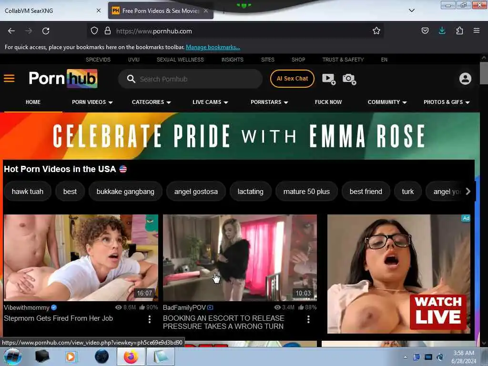
Task: Open the Firefox application hamburger menu
Action: (x=476, y=30)
